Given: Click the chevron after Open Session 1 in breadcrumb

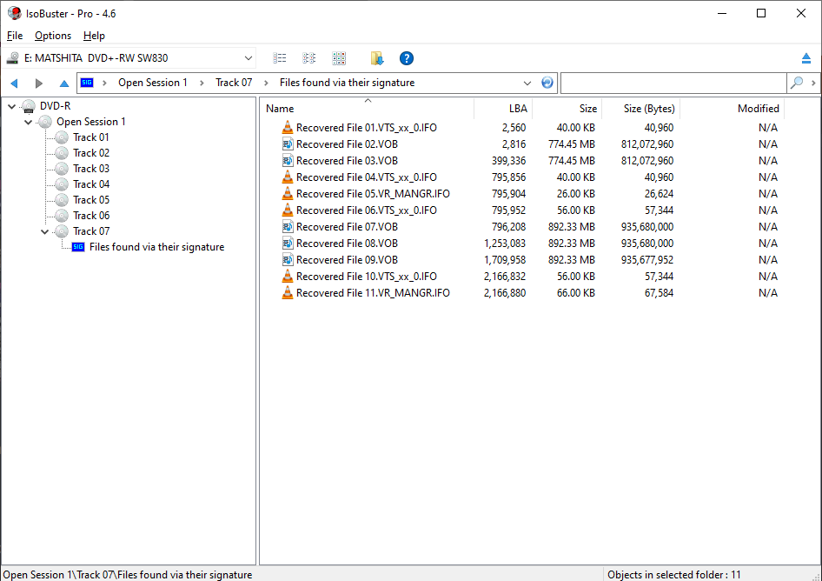Looking at the screenshot, I should pos(202,83).
